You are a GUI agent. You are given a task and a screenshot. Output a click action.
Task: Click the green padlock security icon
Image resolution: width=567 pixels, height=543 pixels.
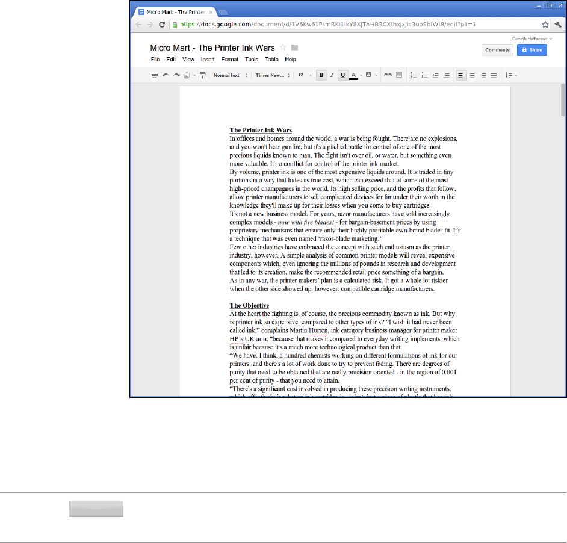pos(175,25)
